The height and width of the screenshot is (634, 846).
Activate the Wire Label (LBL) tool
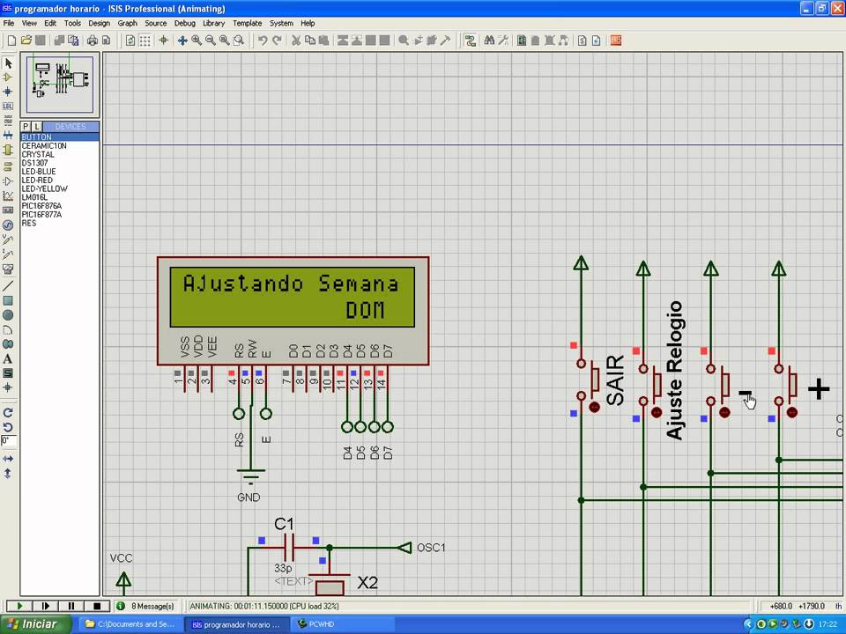(8, 107)
